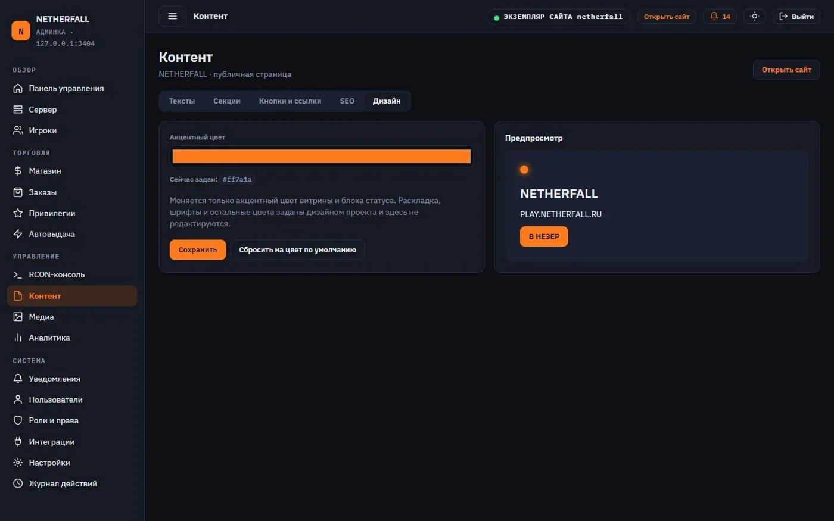Click the Выйти logout button
The height and width of the screenshot is (521, 834).
[x=796, y=17]
